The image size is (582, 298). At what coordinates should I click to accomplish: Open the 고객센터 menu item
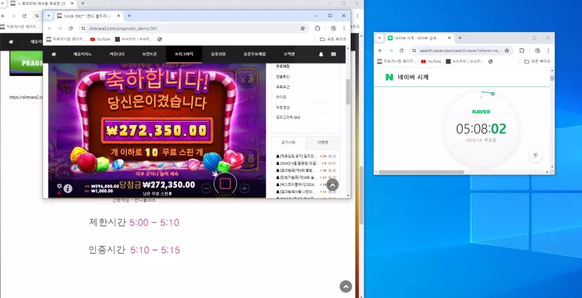(x=289, y=54)
